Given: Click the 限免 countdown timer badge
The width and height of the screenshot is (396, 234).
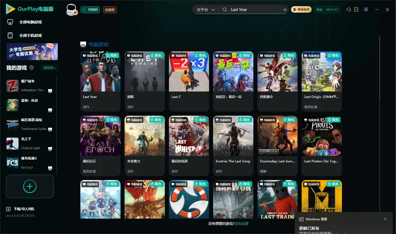Looking at the screenshot, I should [x=327, y=9].
